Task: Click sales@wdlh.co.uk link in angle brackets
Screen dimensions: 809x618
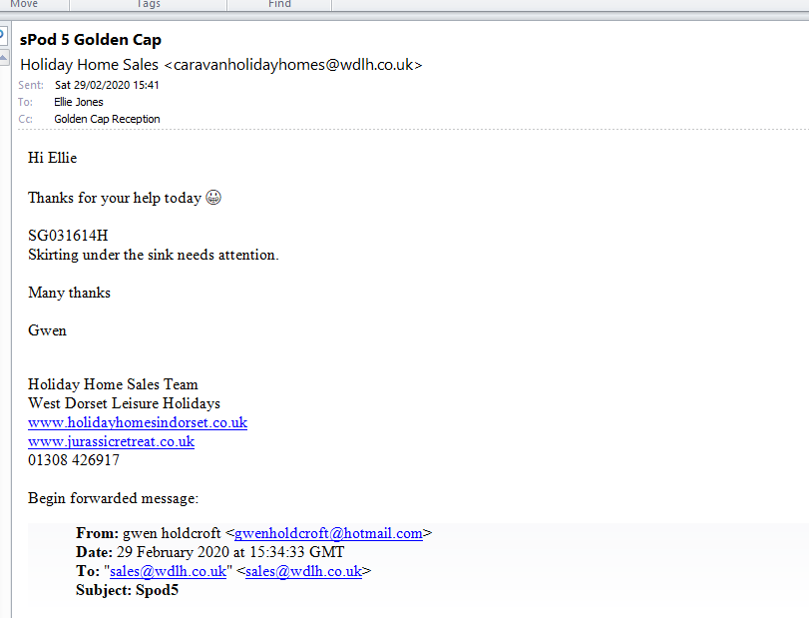Action: [x=303, y=571]
